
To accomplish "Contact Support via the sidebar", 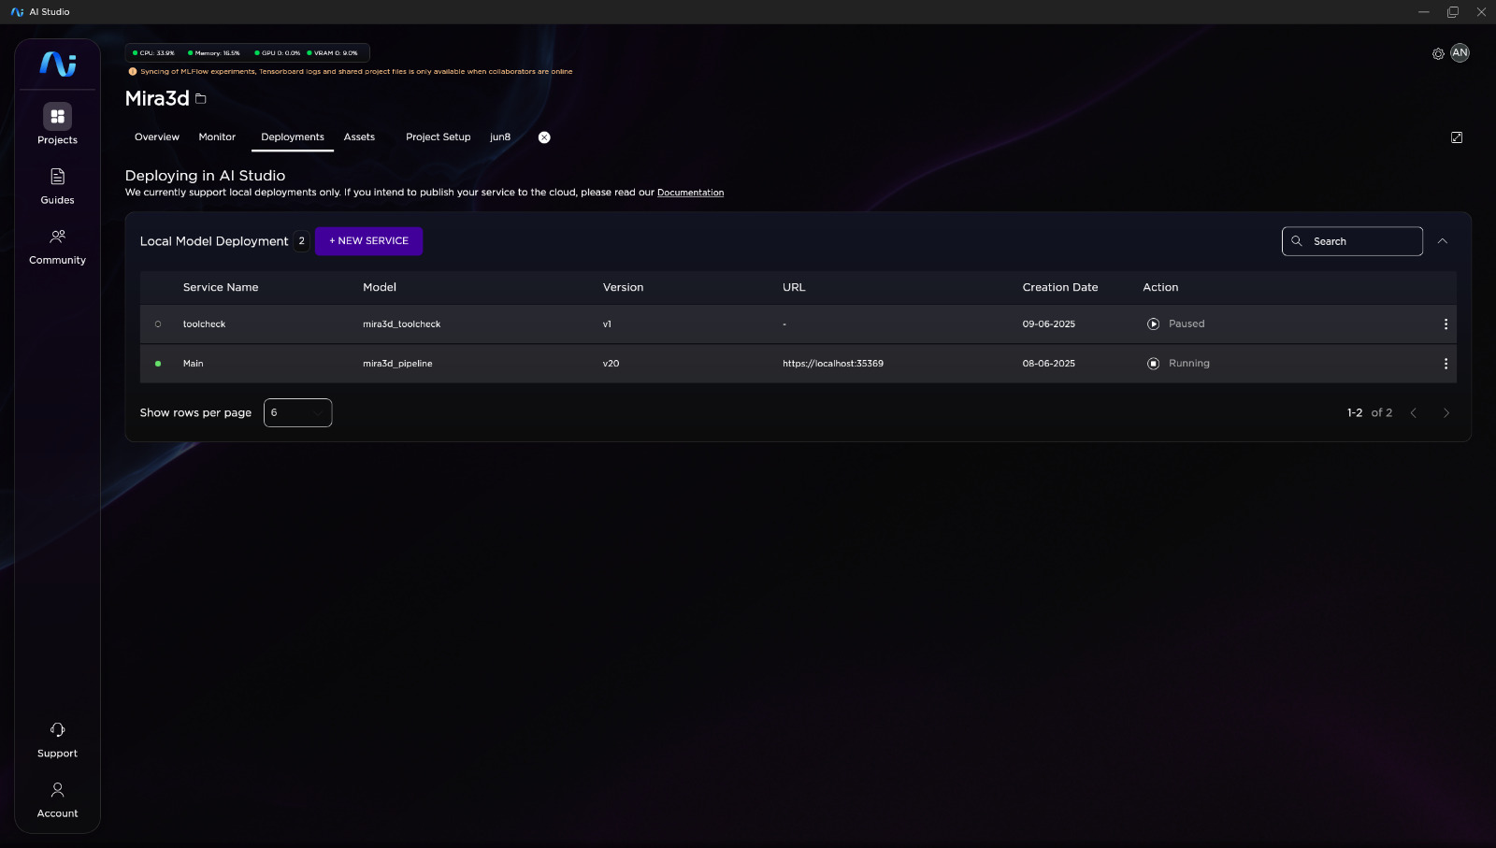I will pos(57,738).
